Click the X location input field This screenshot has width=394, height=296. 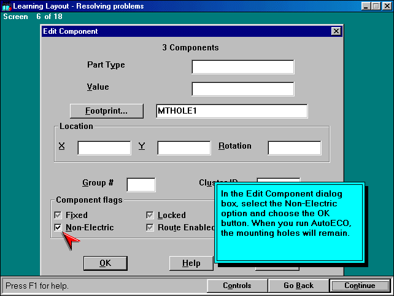click(x=104, y=147)
